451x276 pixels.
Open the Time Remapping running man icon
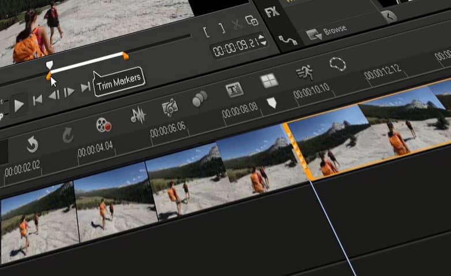point(305,72)
